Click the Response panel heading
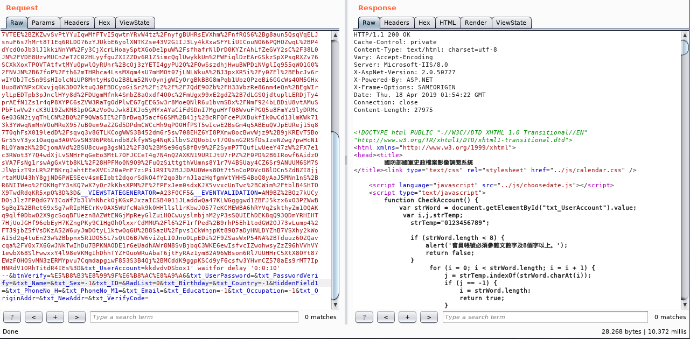This screenshot has height=339, width=690. [x=377, y=8]
